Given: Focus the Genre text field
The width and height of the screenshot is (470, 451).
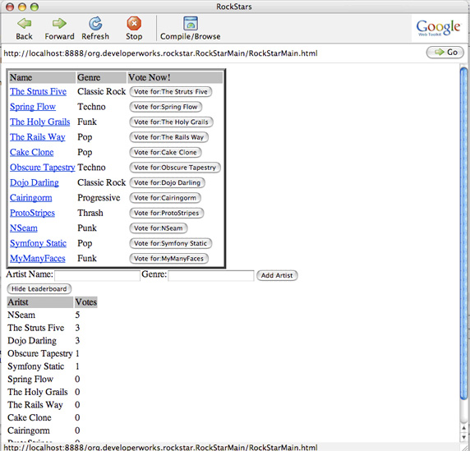Looking at the screenshot, I should pos(210,275).
